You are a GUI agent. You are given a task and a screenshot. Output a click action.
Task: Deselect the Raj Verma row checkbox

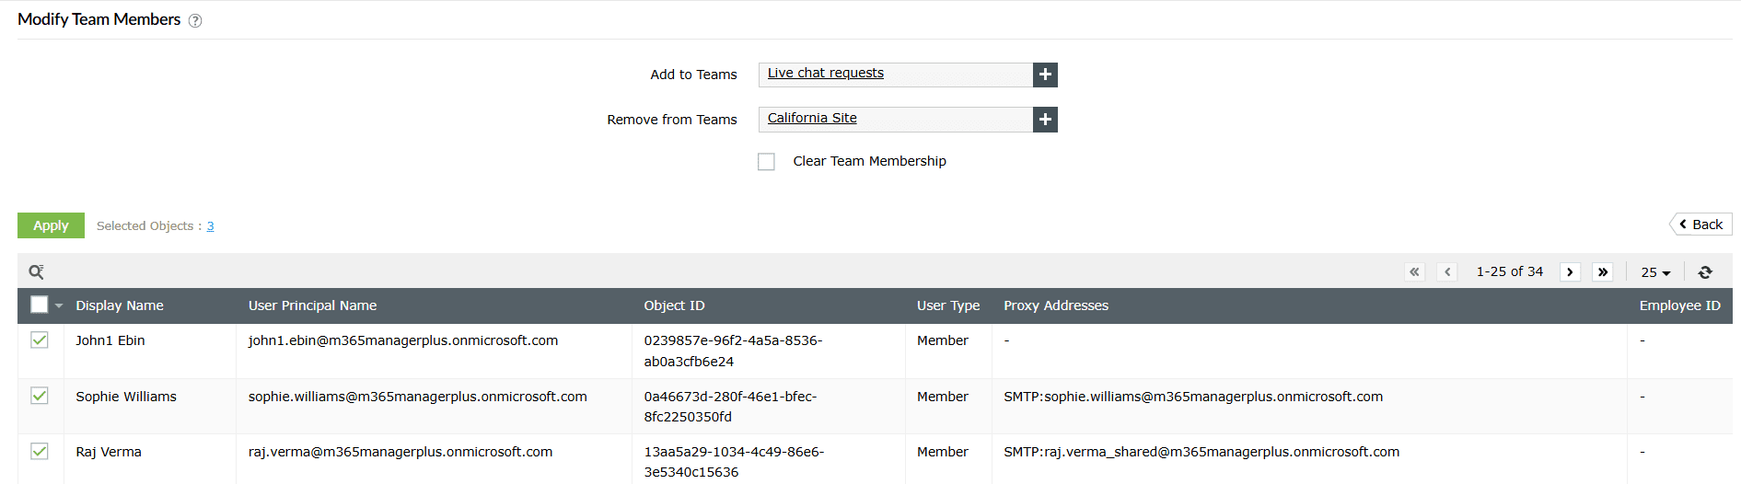(x=40, y=451)
